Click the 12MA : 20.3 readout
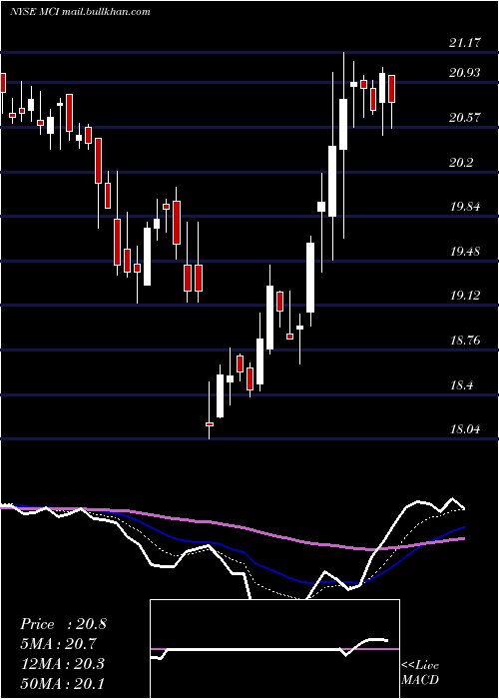 tap(62, 663)
